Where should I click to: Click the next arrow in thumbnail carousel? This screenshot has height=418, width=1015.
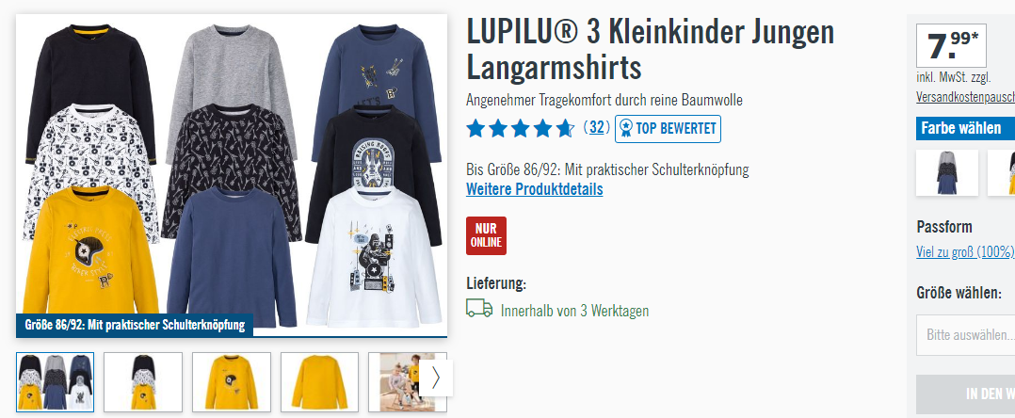click(x=436, y=378)
